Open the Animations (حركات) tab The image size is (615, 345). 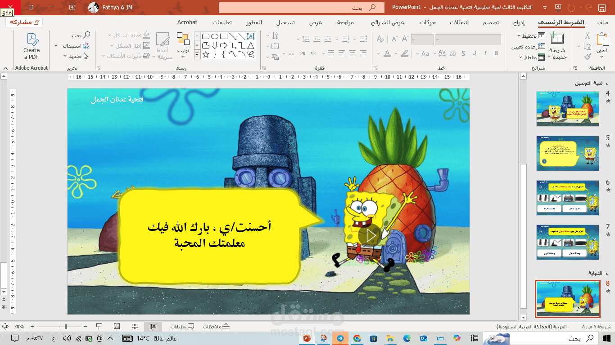click(x=427, y=22)
